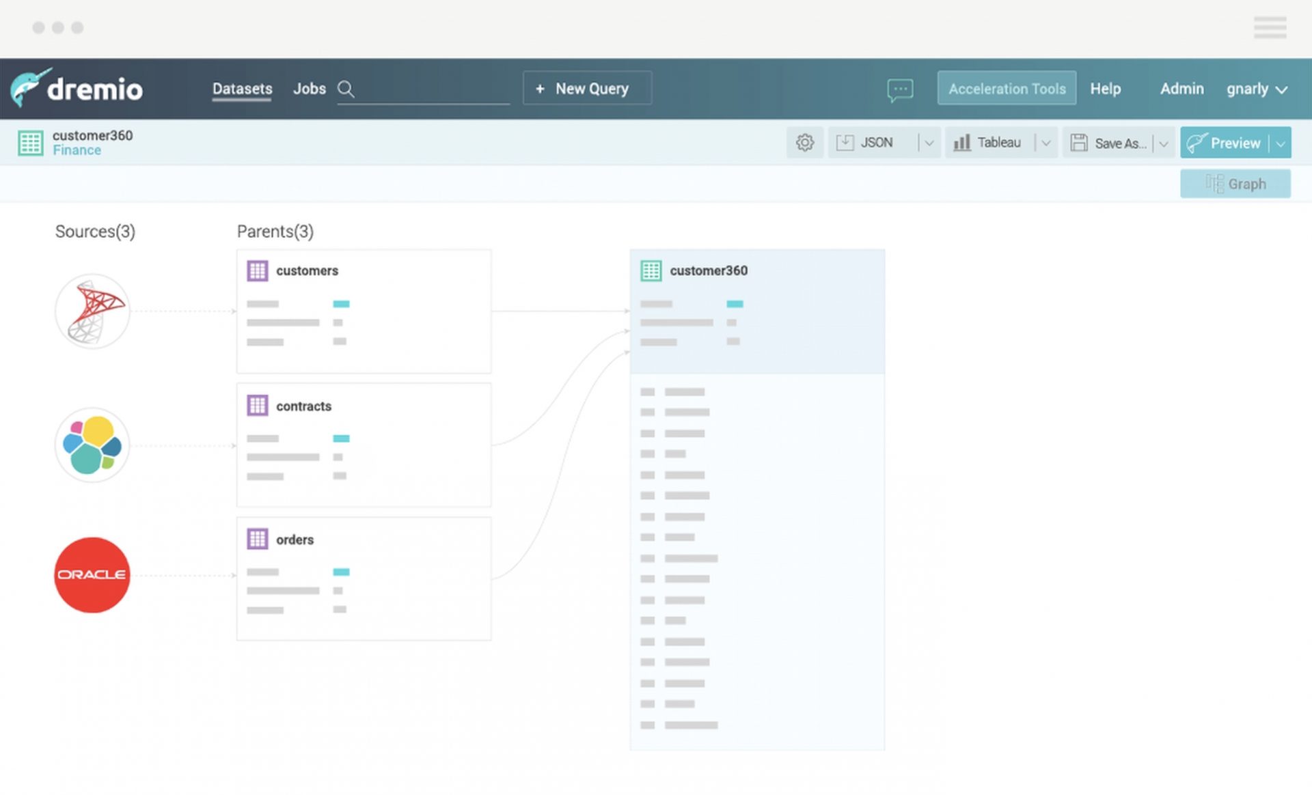The width and height of the screenshot is (1312, 795).
Task: Expand the JSON download dropdown arrow
Action: 929,143
